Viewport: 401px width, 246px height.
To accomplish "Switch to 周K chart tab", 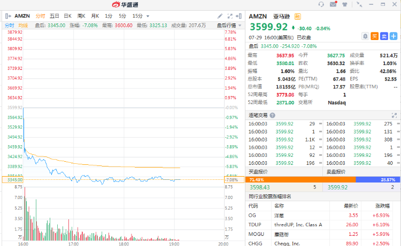I will (81, 16).
